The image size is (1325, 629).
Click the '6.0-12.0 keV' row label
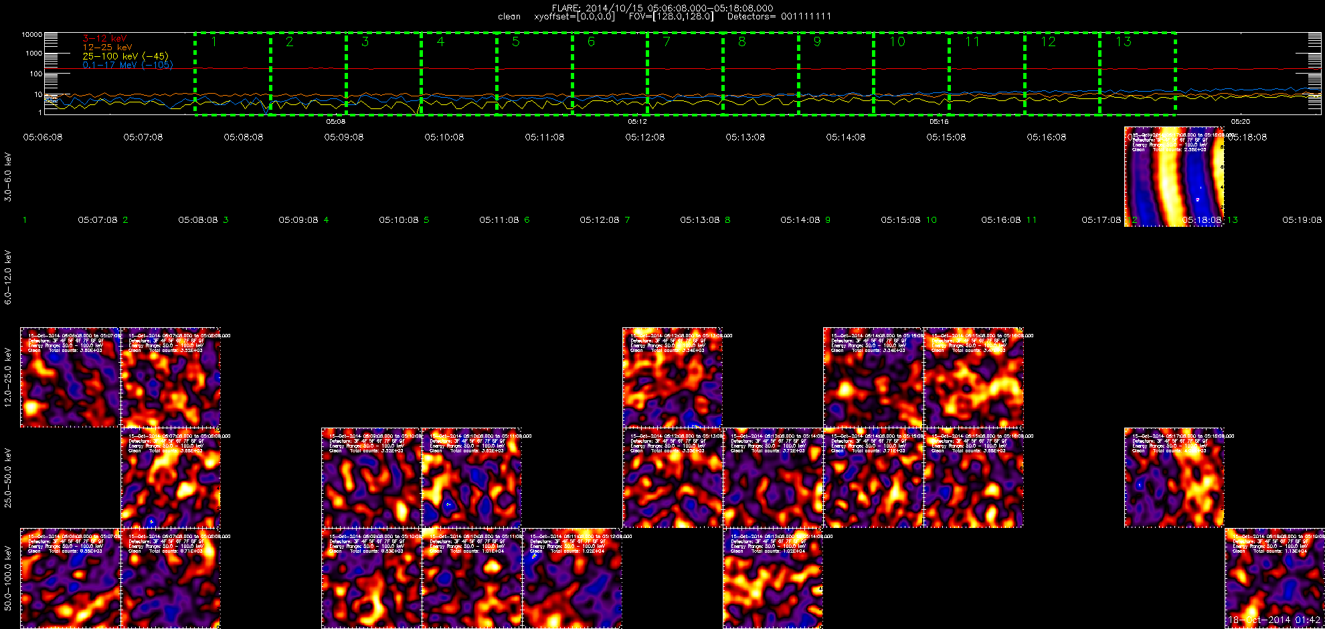pyautogui.click(x=8, y=277)
